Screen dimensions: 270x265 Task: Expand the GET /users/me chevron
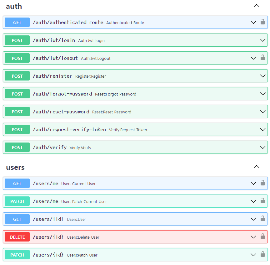[x=253, y=184]
